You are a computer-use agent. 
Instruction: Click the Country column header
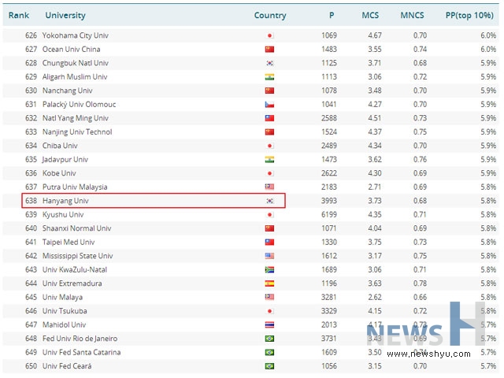click(x=270, y=15)
